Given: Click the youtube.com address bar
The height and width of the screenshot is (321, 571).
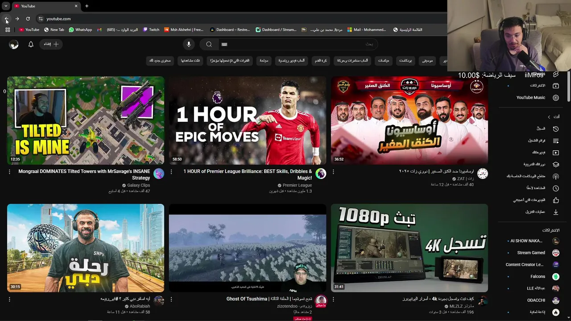Looking at the screenshot, I should (x=241, y=19).
